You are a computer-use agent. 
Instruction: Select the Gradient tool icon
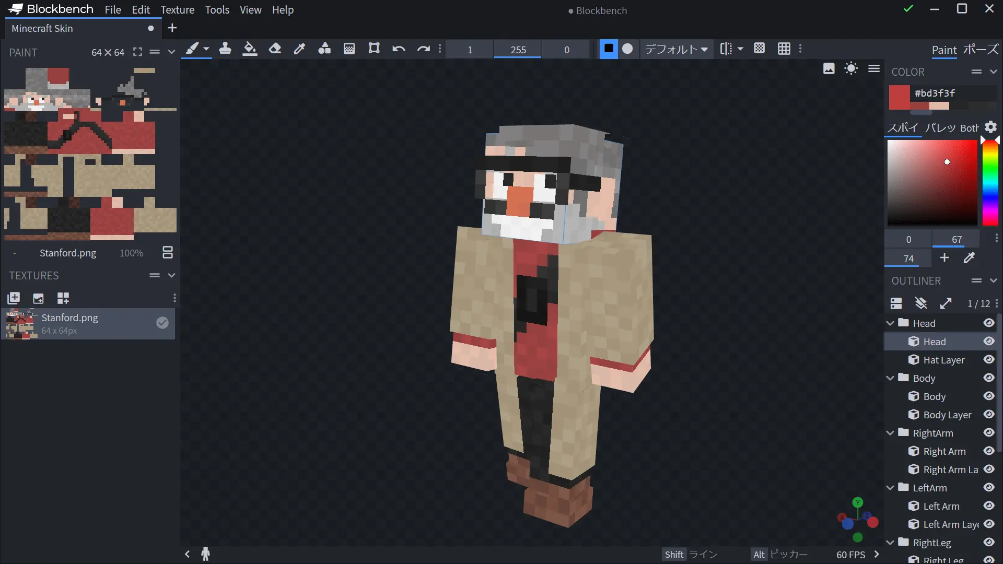(349, 49)
